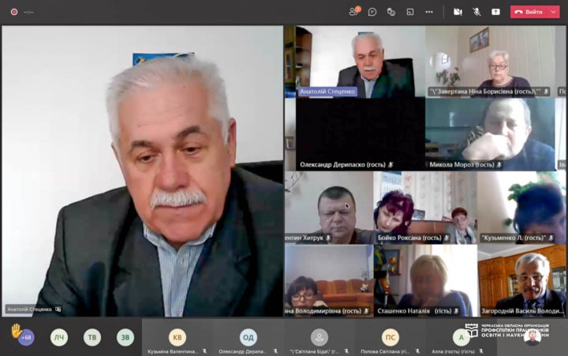This screenshot has width=568, height=356.
Task: Select Попова Світлана's ПС participant tile
Action: [x=390, y=337]
